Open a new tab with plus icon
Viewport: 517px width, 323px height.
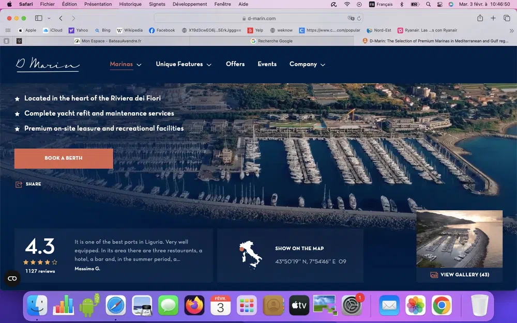pos(493,18)
